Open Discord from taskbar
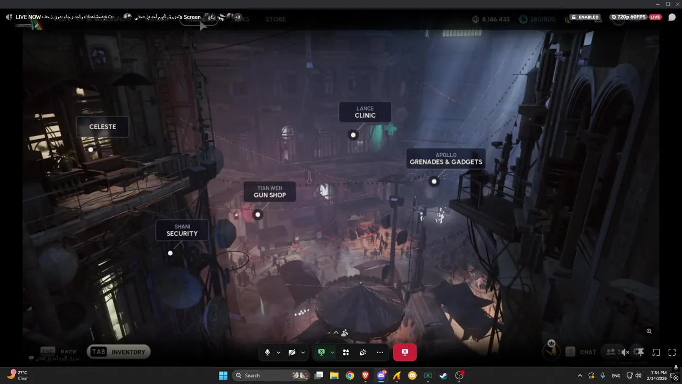This screenshot has width=682, height=384. [381, 375]
